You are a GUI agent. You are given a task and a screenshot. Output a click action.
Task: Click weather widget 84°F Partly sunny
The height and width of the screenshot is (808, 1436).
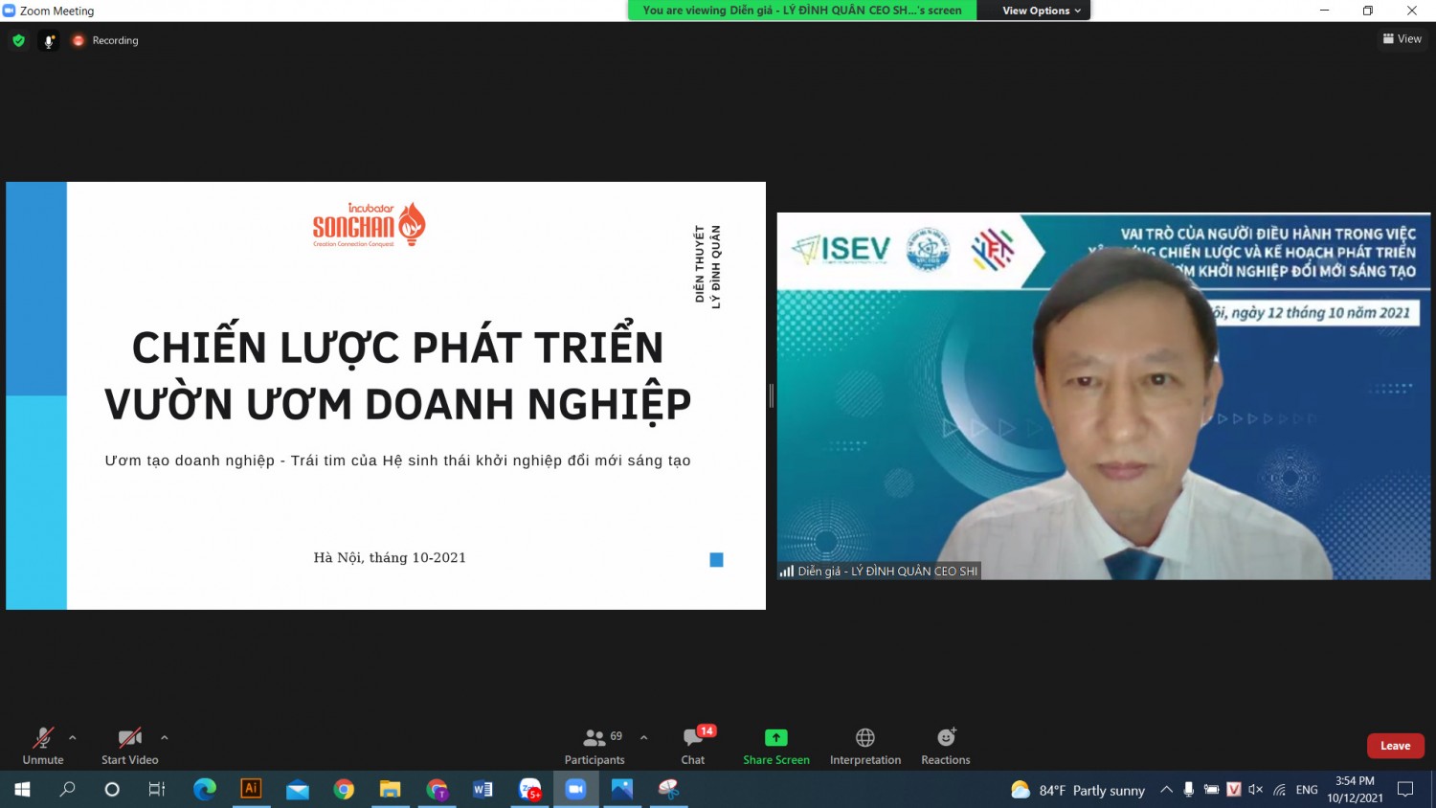pyautogui.click(x=1078, y=790)
